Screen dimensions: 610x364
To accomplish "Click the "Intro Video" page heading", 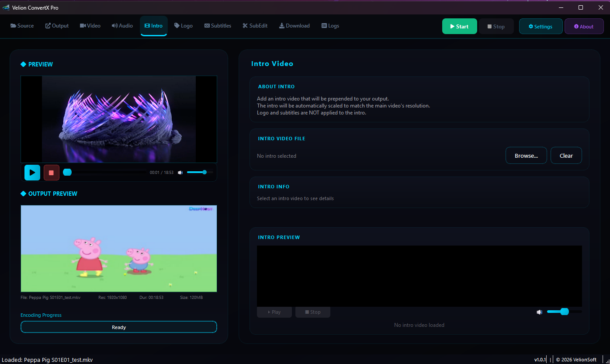I will [x=272, y=64].
